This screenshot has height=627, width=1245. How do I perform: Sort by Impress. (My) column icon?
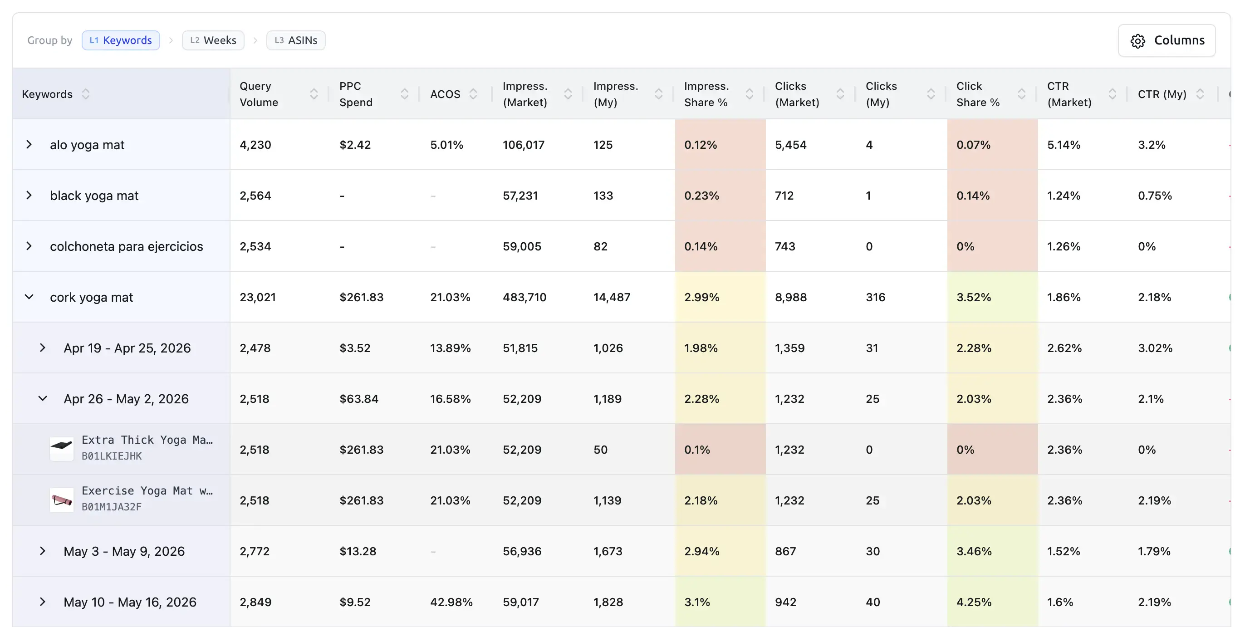(x=659, y=94)
